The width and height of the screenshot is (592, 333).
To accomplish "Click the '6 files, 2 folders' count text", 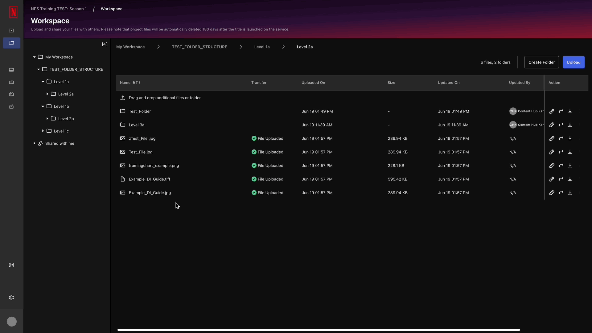I will click(x=495, y=62).
